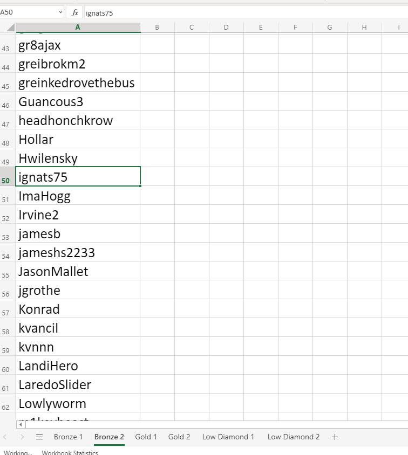
Task: Click the insert function fx icon
Action: click(x=74, y=12)
